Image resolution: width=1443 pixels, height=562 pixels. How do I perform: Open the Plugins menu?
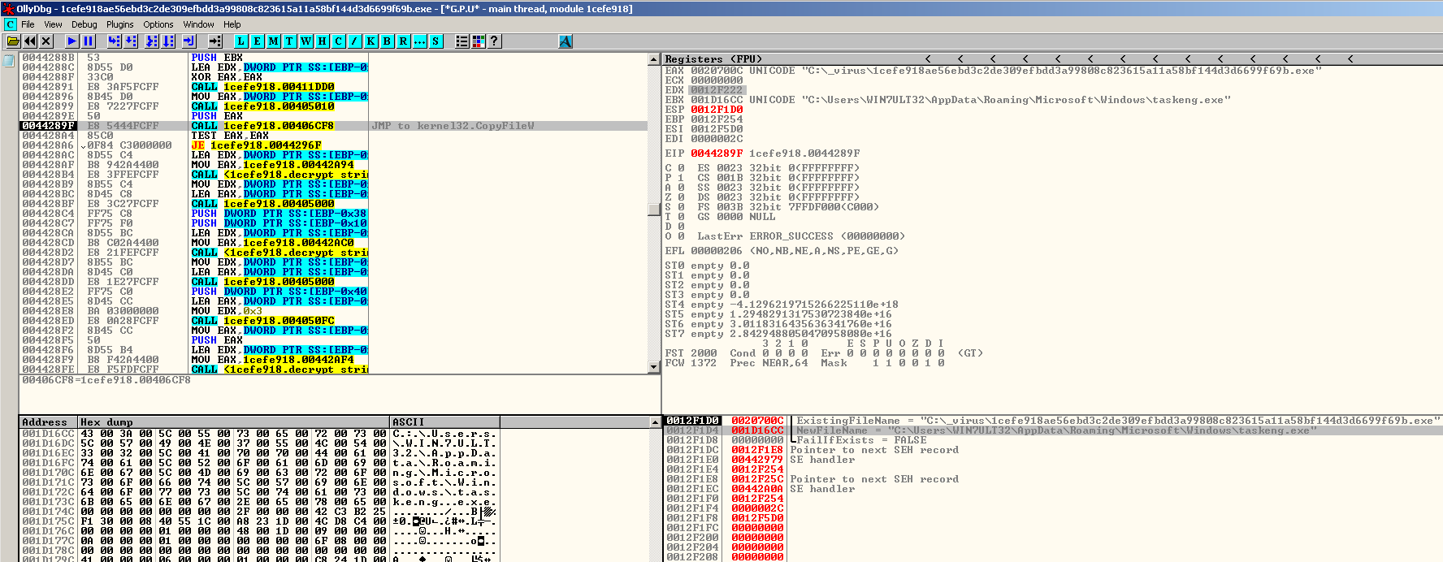[119, 24]
